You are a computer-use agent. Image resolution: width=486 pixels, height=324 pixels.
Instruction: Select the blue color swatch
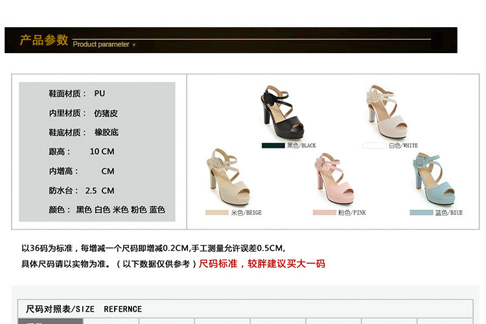[x=421, y=213]
